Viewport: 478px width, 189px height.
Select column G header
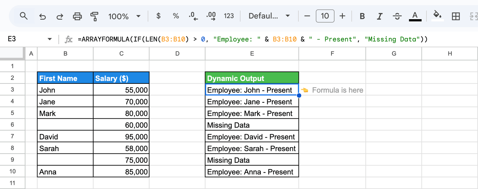click(x=394, y=53)
